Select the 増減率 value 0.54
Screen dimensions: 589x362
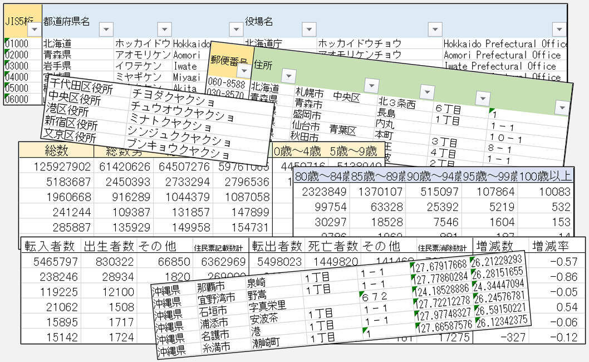click(567, 307)
